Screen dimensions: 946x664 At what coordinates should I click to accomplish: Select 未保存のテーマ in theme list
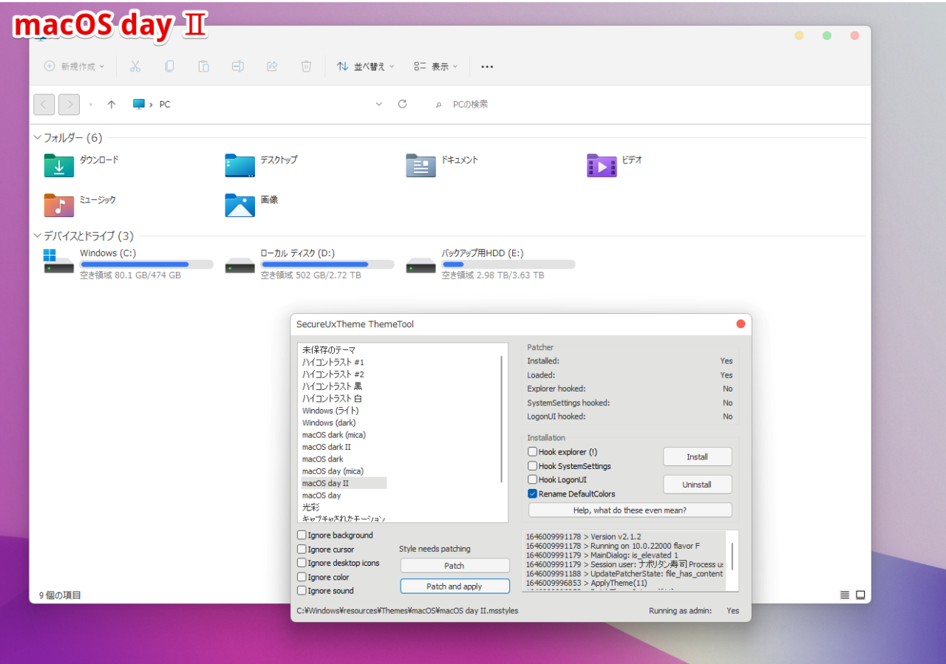pos(329,350)
